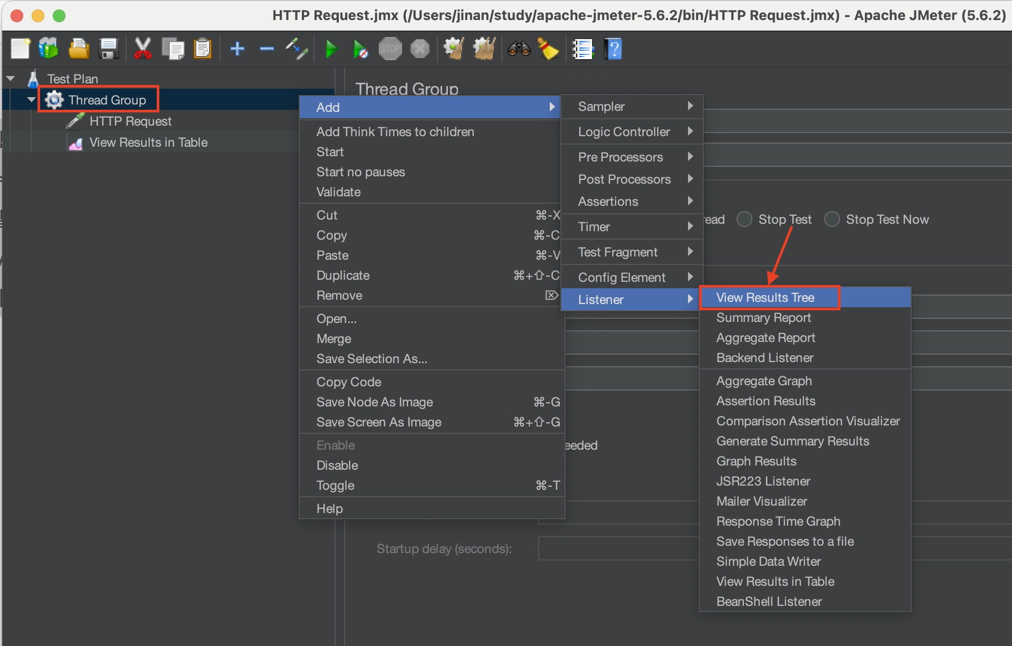
Task: Save test plan with floppy disk icon
Action: pos(109,49)
